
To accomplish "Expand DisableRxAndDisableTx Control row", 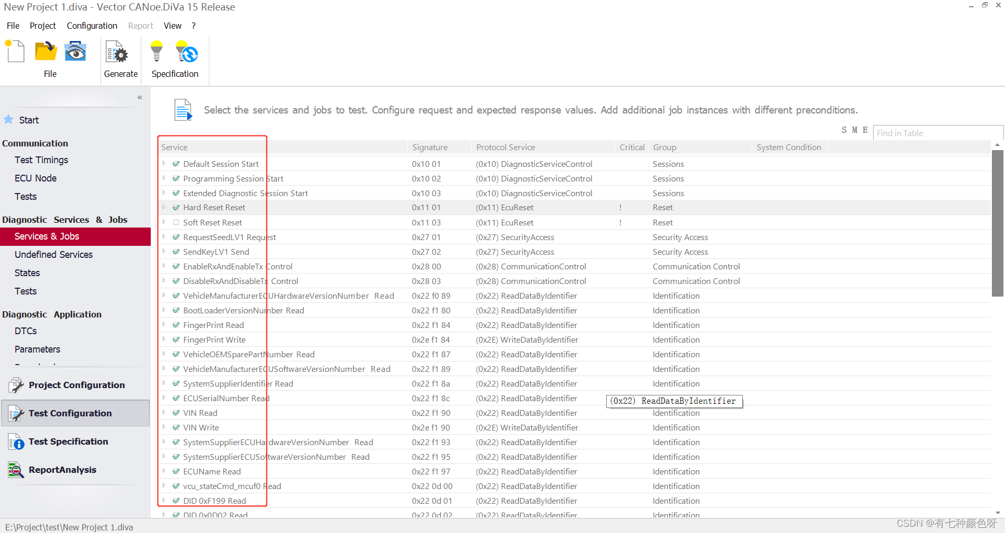I will pos(164,281).
